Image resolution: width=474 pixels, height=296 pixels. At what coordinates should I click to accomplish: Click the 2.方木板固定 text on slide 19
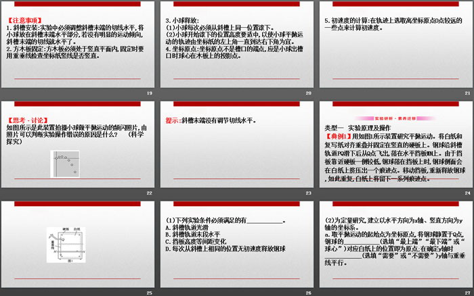tap(75, 53)
